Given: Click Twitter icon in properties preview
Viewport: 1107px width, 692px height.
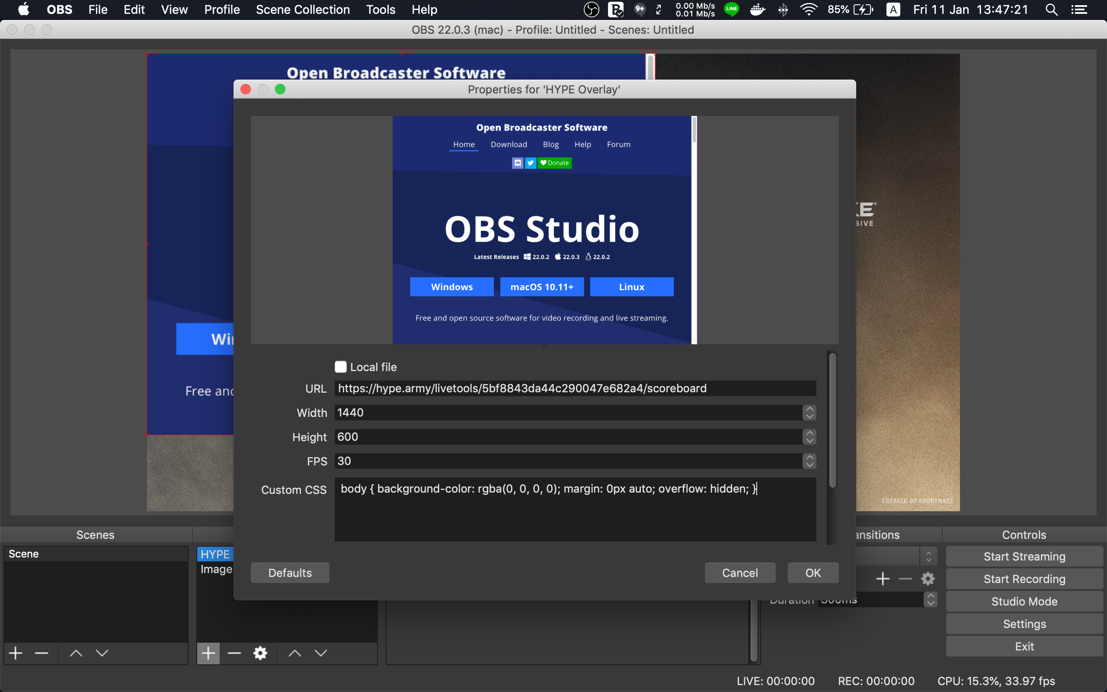Looking at the screenshot, I should tap(530, 163).
